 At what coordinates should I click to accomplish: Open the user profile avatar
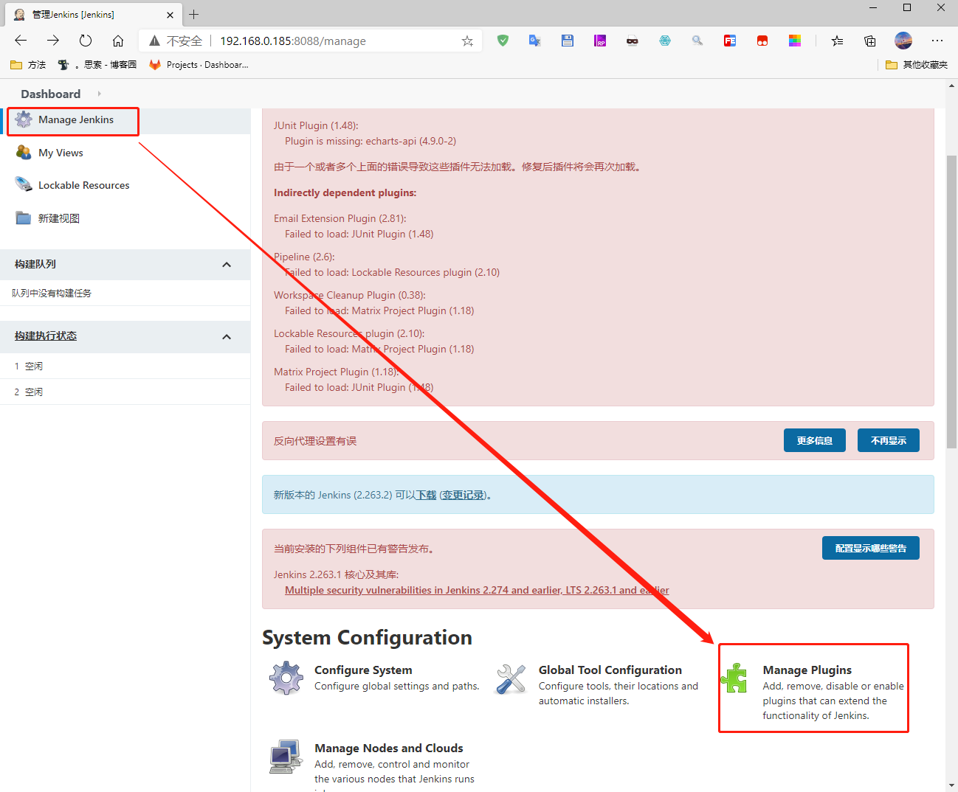click(x=903, y=41)
